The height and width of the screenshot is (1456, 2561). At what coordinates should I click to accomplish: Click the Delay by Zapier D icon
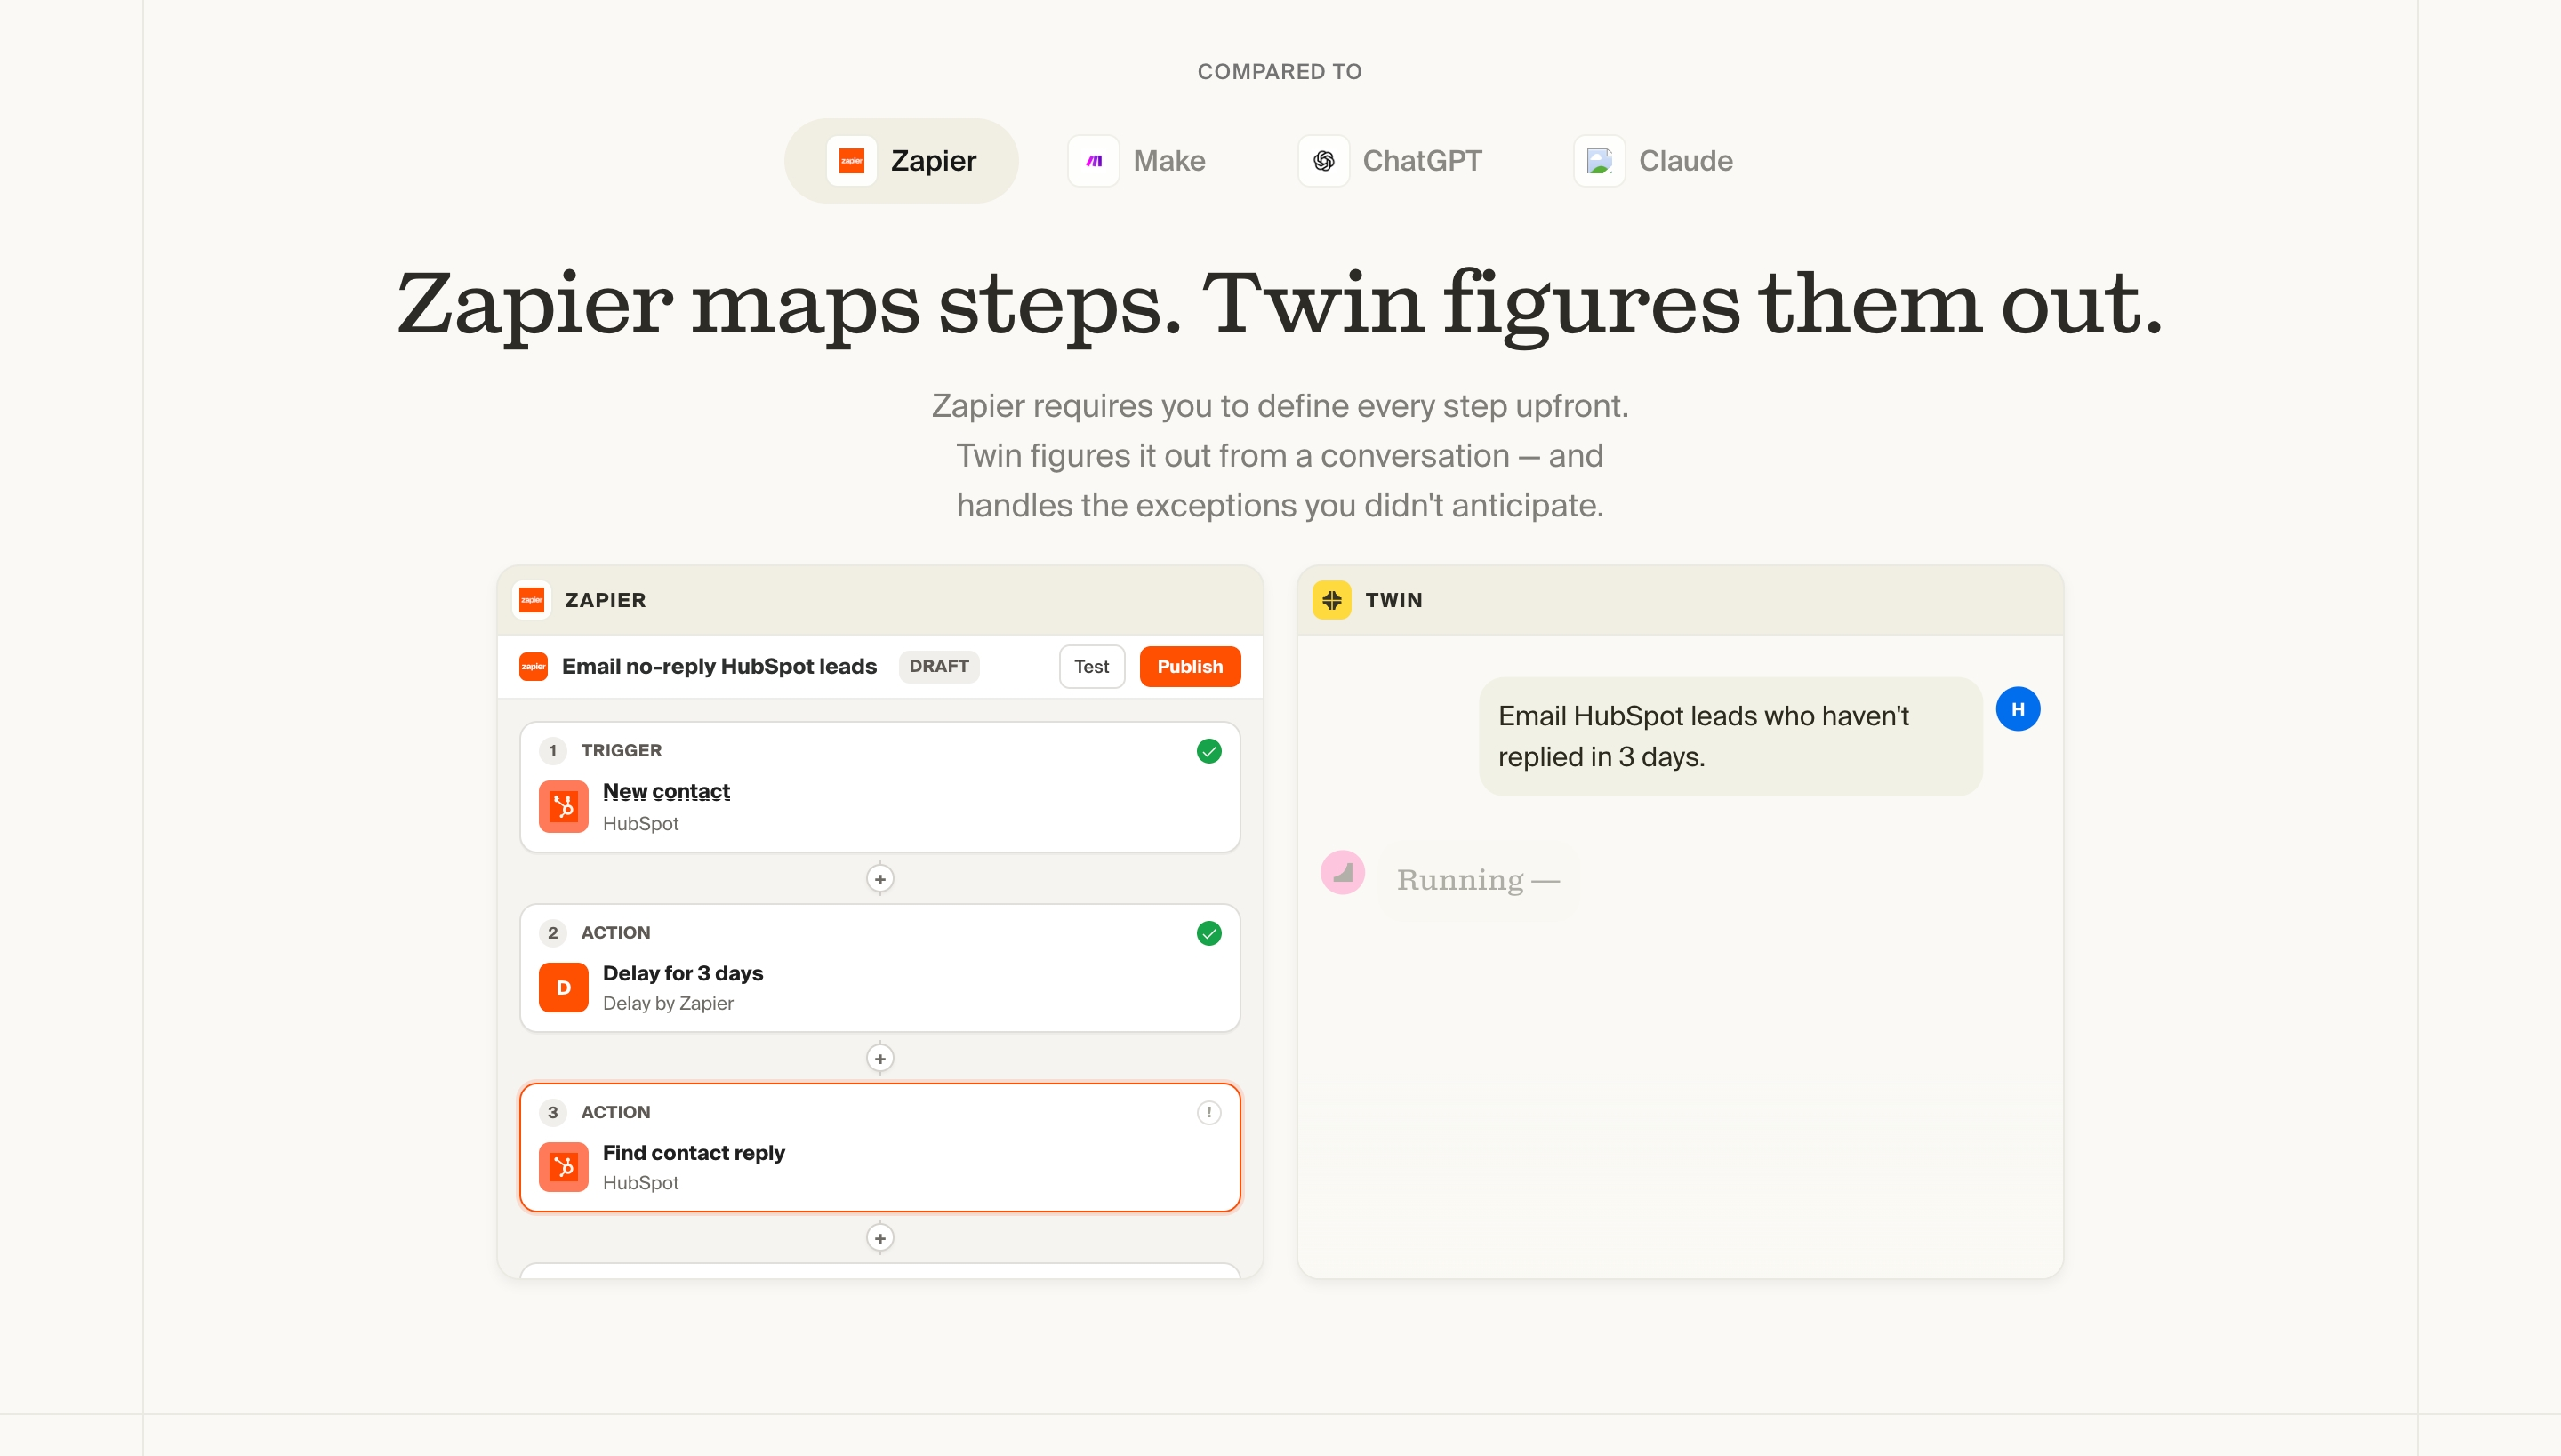(563, 987)
